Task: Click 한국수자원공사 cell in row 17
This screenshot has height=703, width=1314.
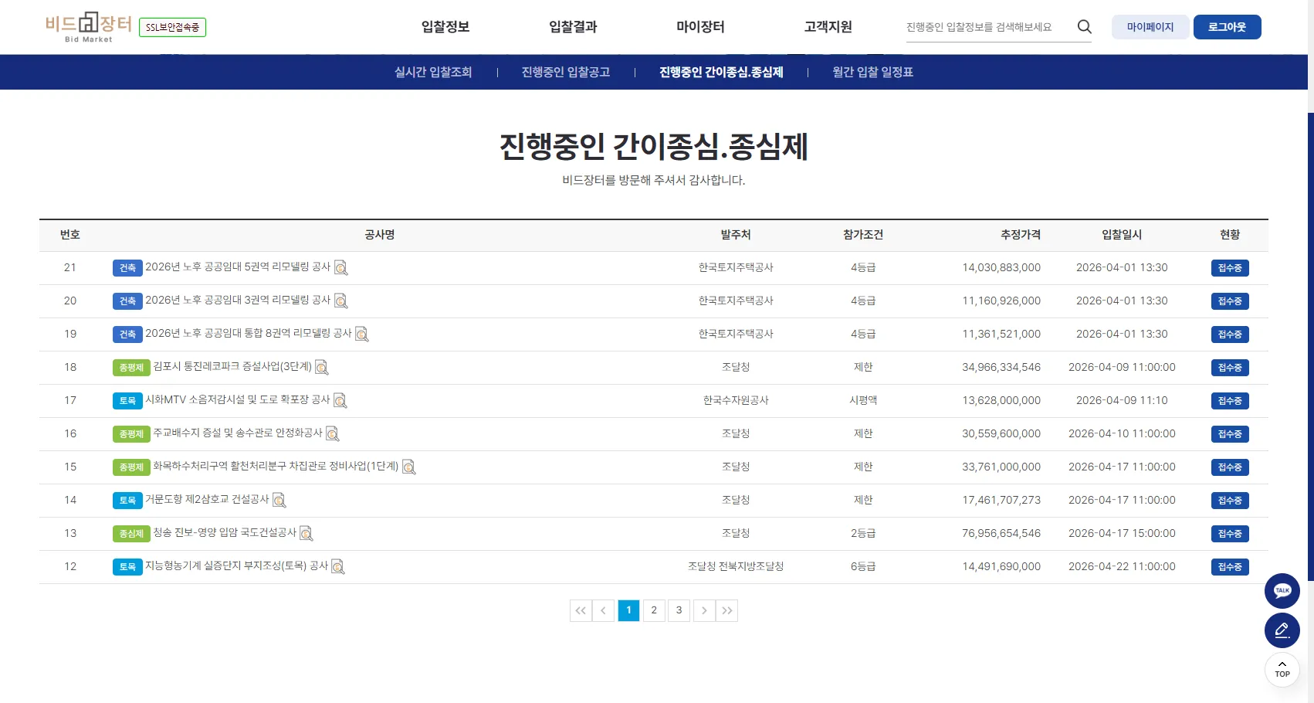Action: click(736, 401)
